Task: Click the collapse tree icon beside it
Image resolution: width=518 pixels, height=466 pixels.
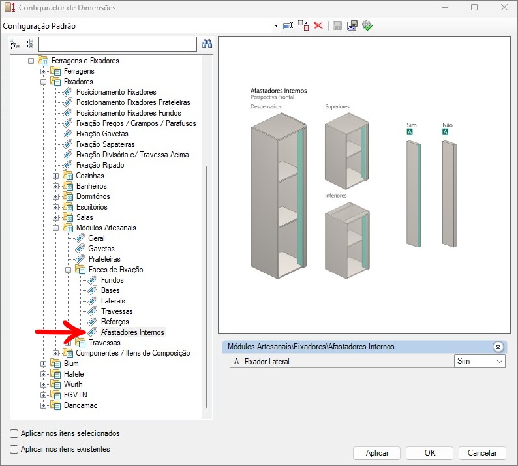Action: 30,43
